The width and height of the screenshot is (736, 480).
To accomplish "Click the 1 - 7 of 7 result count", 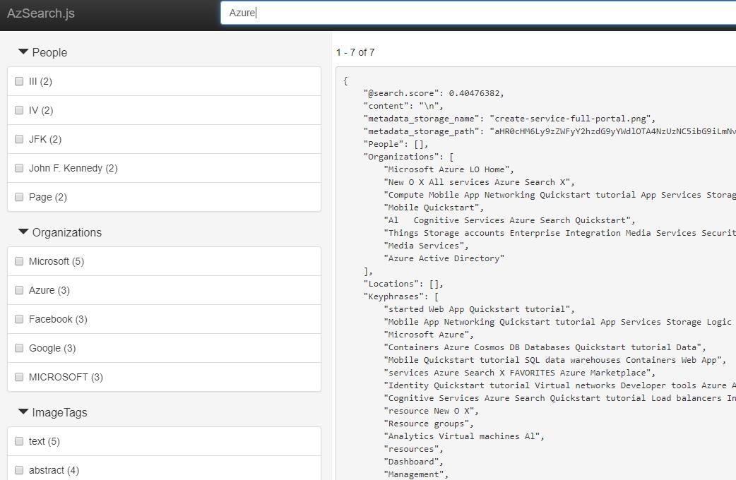I will pyautogui.click(x=355, y=52).
